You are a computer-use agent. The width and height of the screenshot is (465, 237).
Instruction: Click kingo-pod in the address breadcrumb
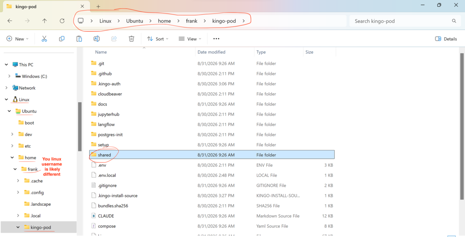tap(224, 21)
